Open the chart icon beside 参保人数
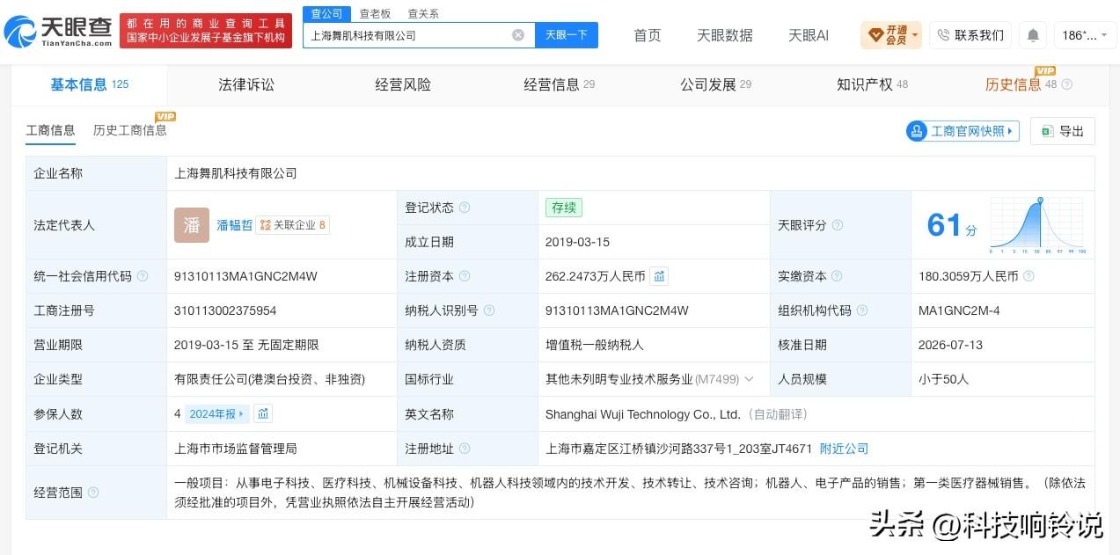Screen dimensions: 1120x555 (263, 413)
